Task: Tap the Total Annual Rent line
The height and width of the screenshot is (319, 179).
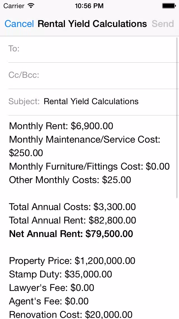Action: (72, 220)
